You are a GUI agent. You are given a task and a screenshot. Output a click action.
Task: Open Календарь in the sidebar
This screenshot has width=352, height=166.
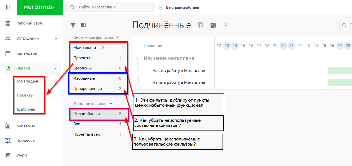pos(26,53)
